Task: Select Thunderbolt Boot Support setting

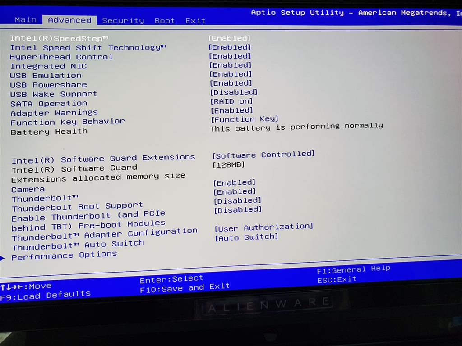Action: coord(77,207)
